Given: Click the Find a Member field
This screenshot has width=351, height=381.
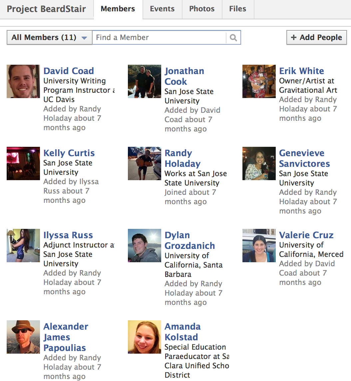Looking at the screenshot, I should [160, 38].
